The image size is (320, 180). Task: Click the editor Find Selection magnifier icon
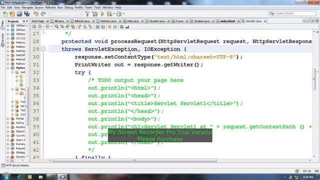coord(56,26)
